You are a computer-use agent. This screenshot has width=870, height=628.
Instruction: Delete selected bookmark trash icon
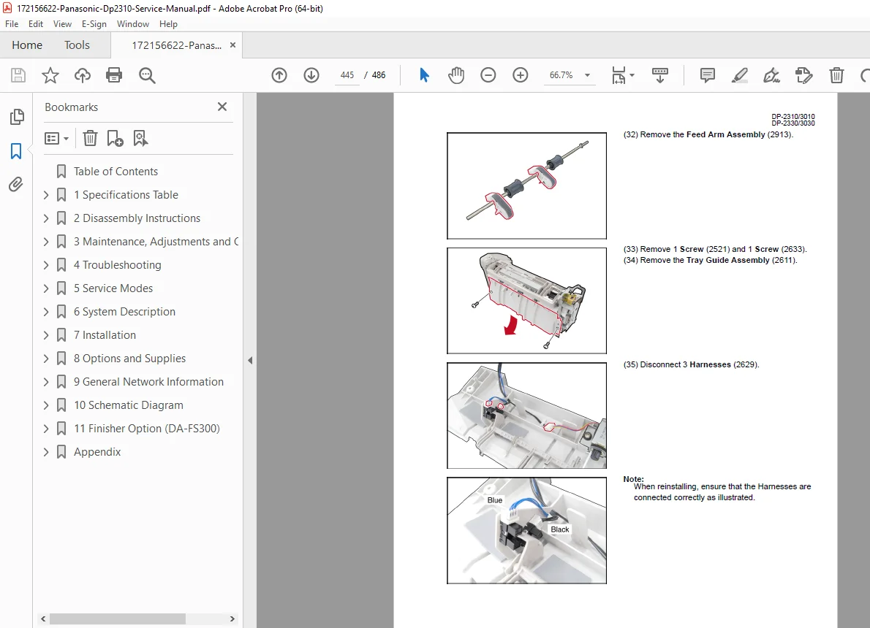(90, 138)
